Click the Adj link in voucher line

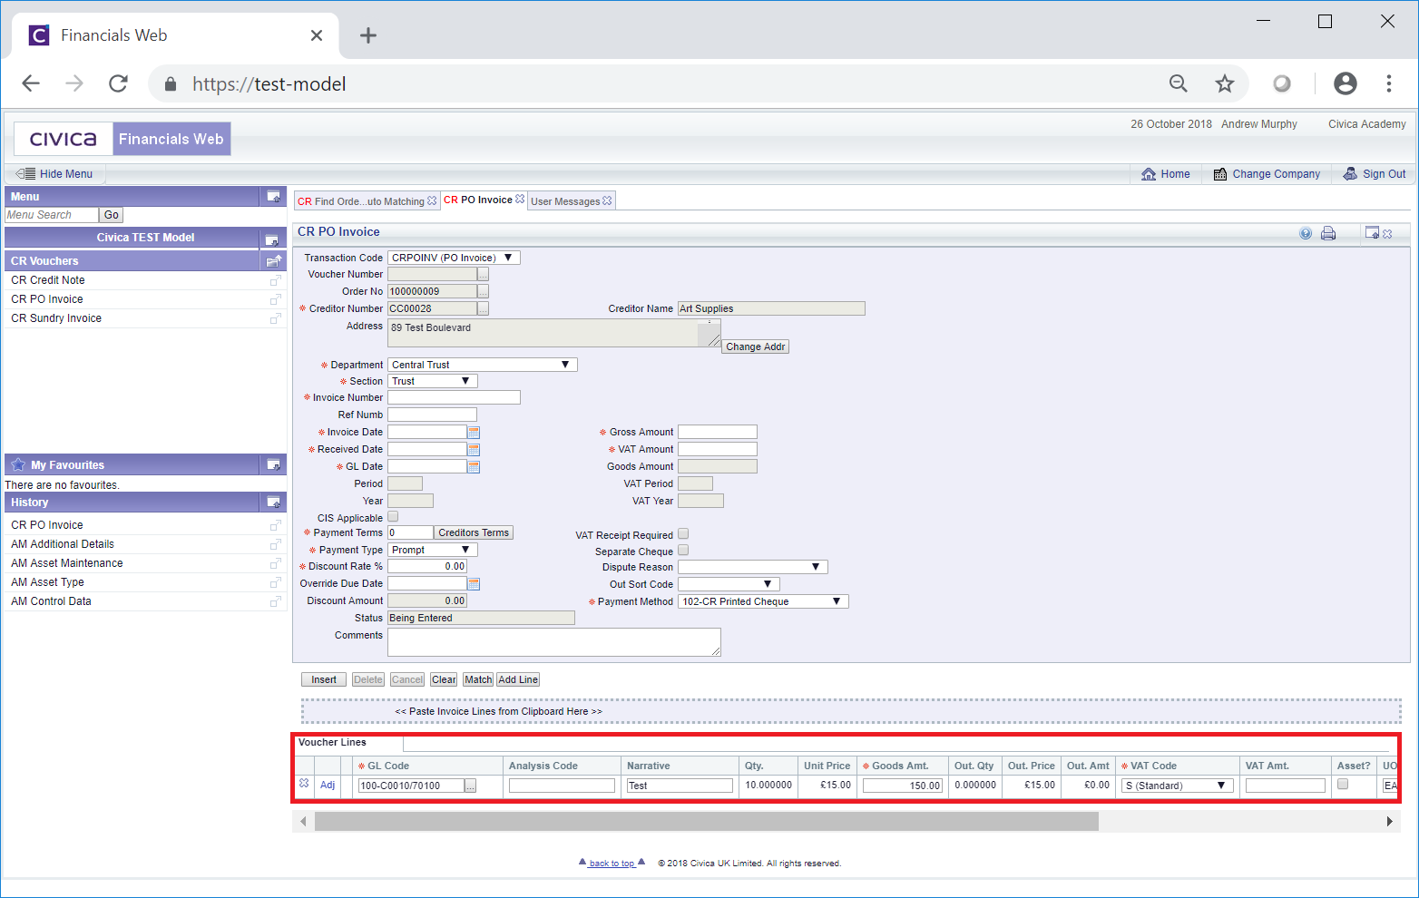(x=328, y=786)
